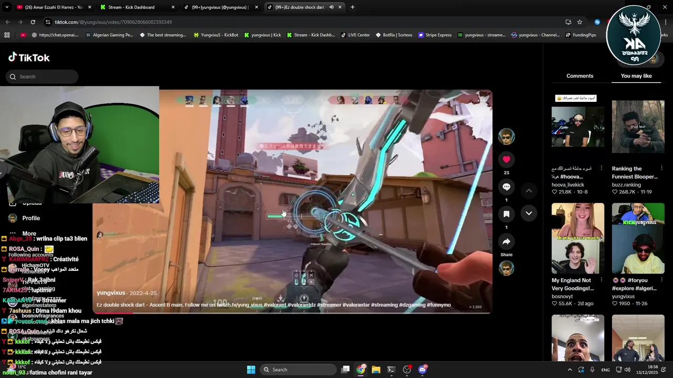This screenshot has height=378, width=673.
Task: Open a new browser tab
Action: click(x=352, y=7)
